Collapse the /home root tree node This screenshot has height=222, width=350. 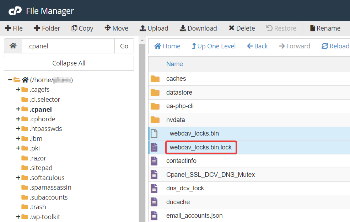[10, 80]
